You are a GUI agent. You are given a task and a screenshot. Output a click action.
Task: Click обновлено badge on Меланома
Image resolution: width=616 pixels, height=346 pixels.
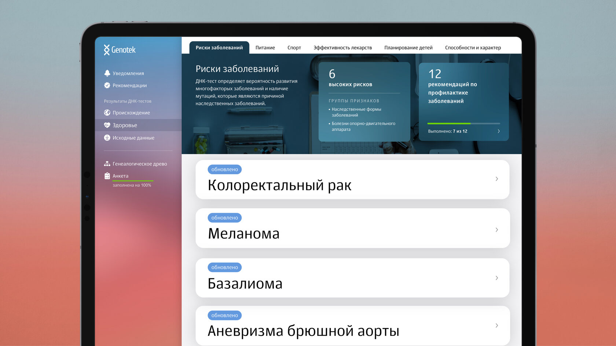[224, 217]
